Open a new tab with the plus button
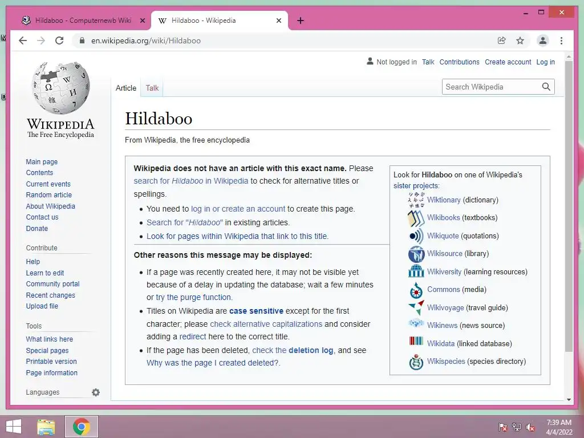Screen dimensions: 584x438 point(301,21)
